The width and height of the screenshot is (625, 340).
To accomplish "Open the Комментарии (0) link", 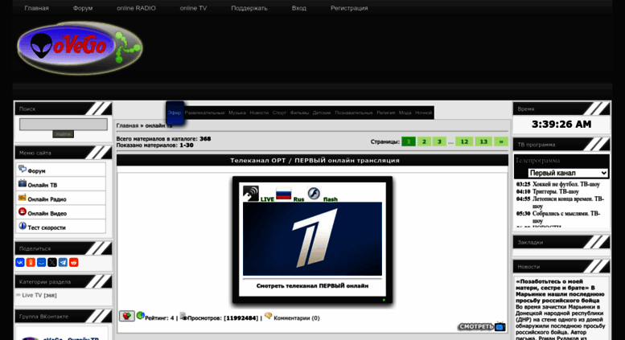I will pyautogui.click(x=297, y=318).
